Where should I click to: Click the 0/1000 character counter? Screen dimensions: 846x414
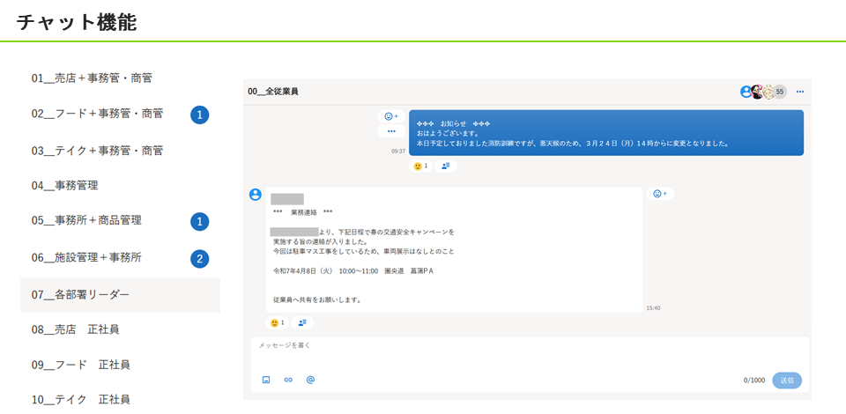coord(754,381)
